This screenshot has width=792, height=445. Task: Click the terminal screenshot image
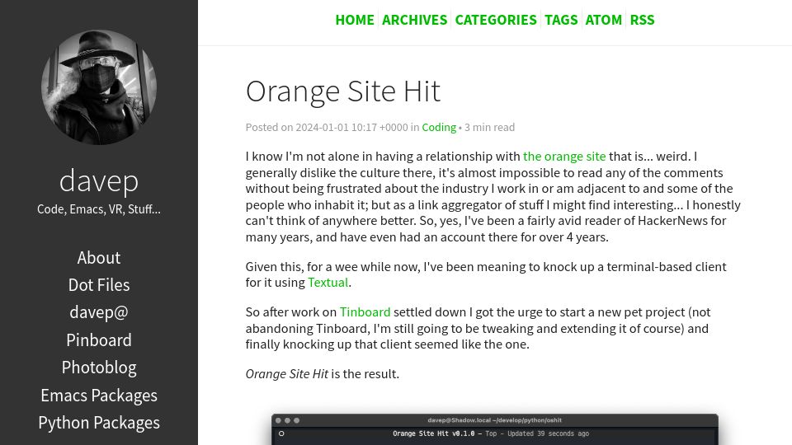tap(495, 429)
